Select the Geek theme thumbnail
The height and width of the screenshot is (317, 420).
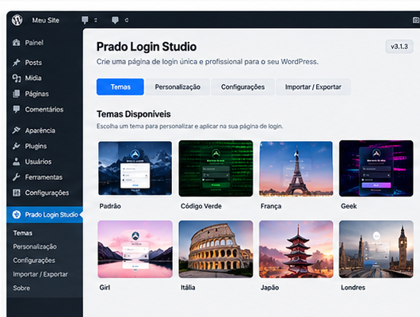click(x=376, y=168)
